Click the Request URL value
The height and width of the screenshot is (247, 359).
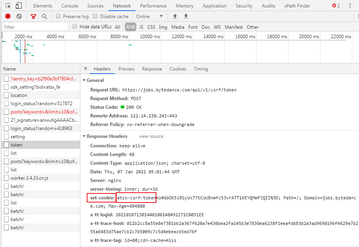(x=179, y=90)
